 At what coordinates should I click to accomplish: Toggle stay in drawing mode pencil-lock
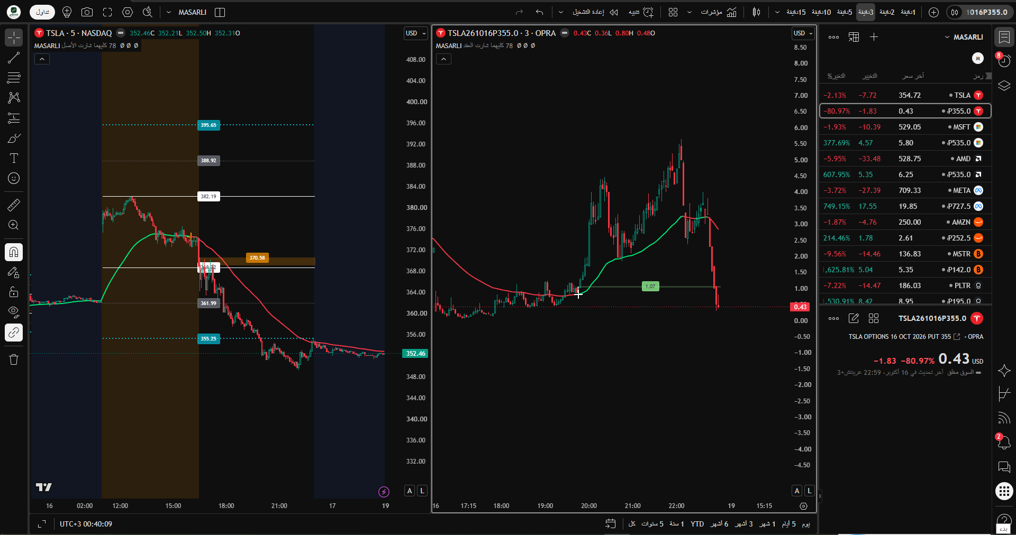[14, 272]
